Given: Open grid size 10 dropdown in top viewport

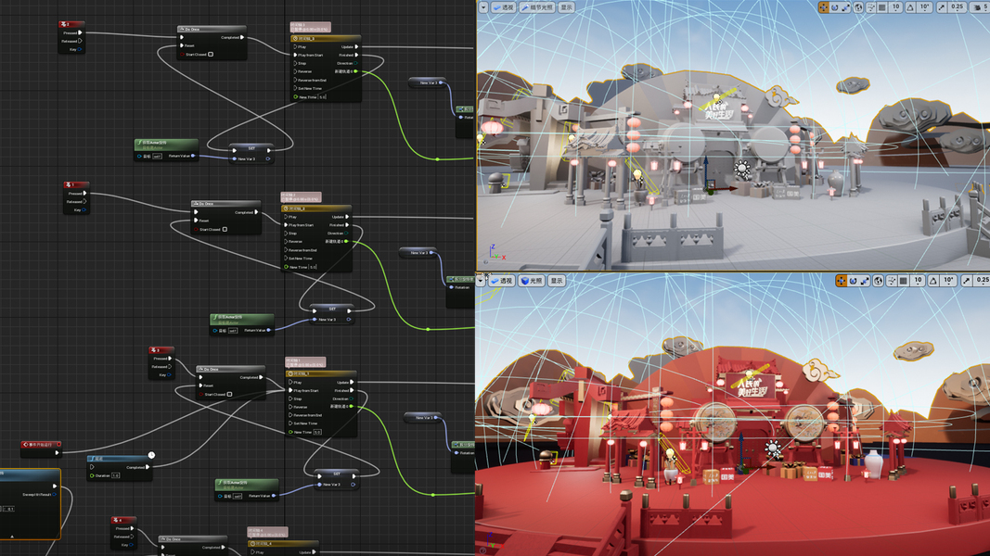Looking at the screenshot, I should point(896,7).
